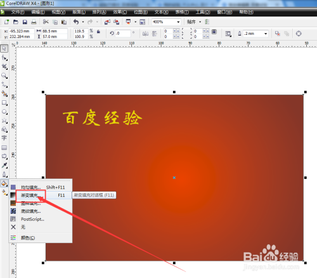
Task: Open the undo history dropdown arrow
Action: [83, 22]
